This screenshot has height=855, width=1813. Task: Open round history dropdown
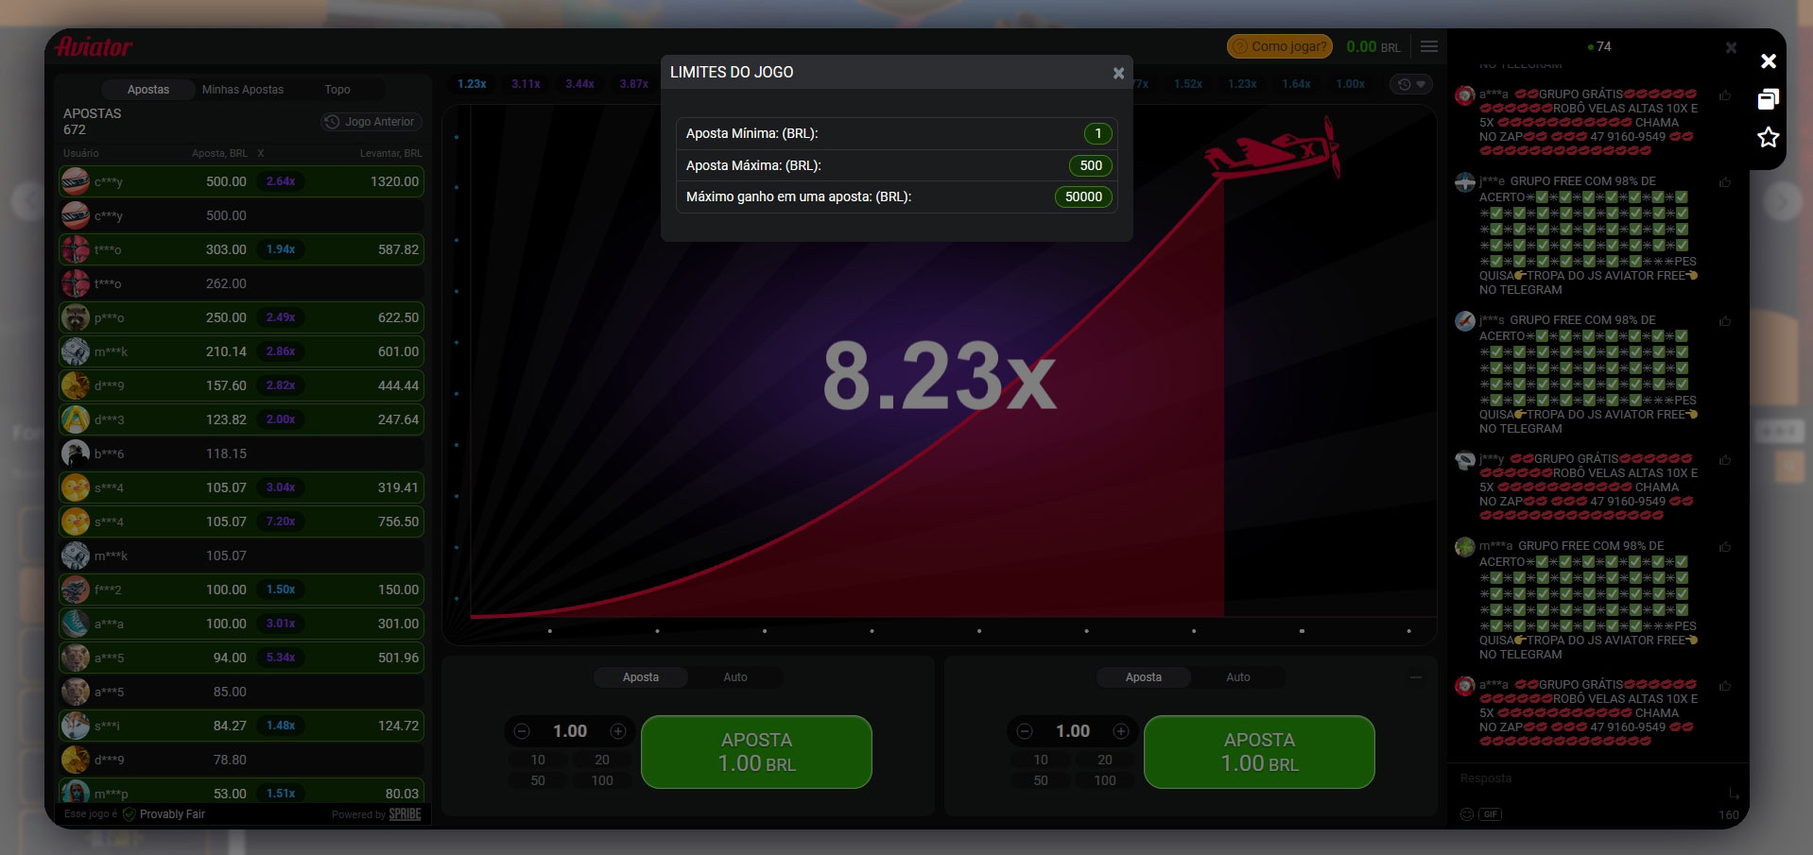click(1411, 84)
